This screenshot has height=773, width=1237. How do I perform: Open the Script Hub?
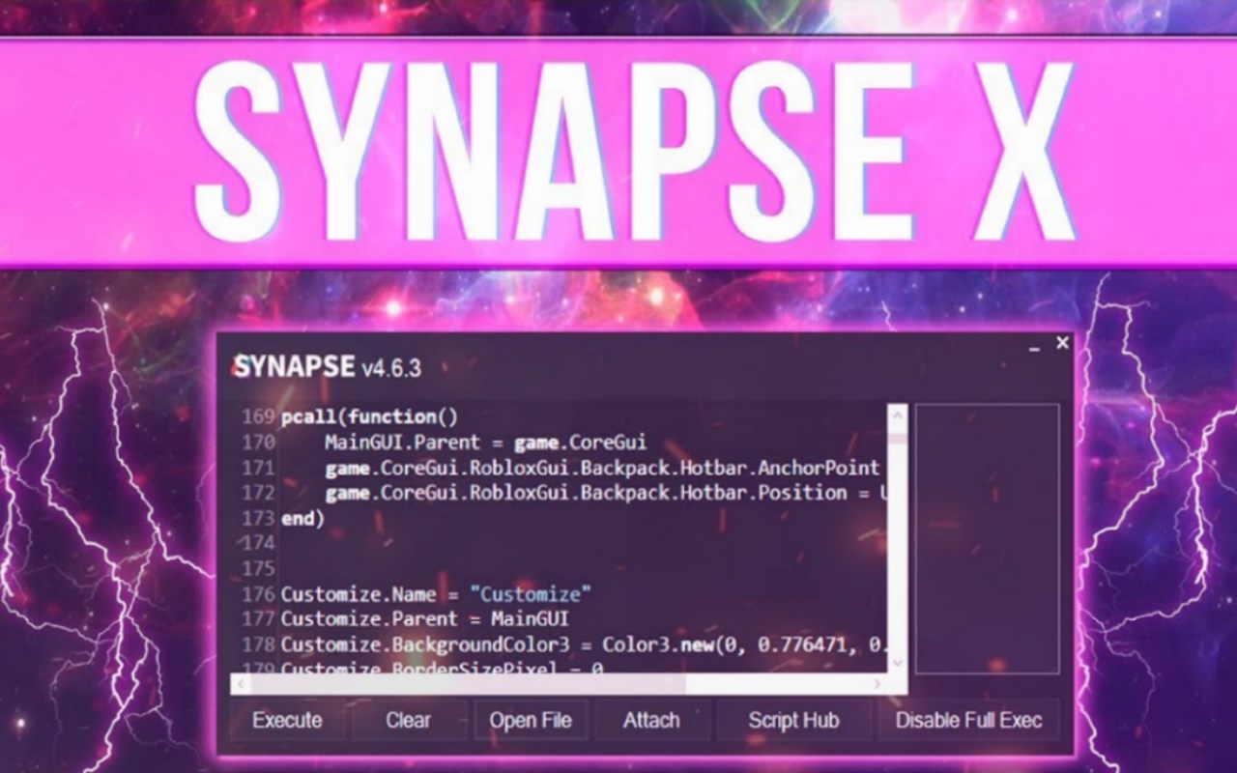point(793,720)
